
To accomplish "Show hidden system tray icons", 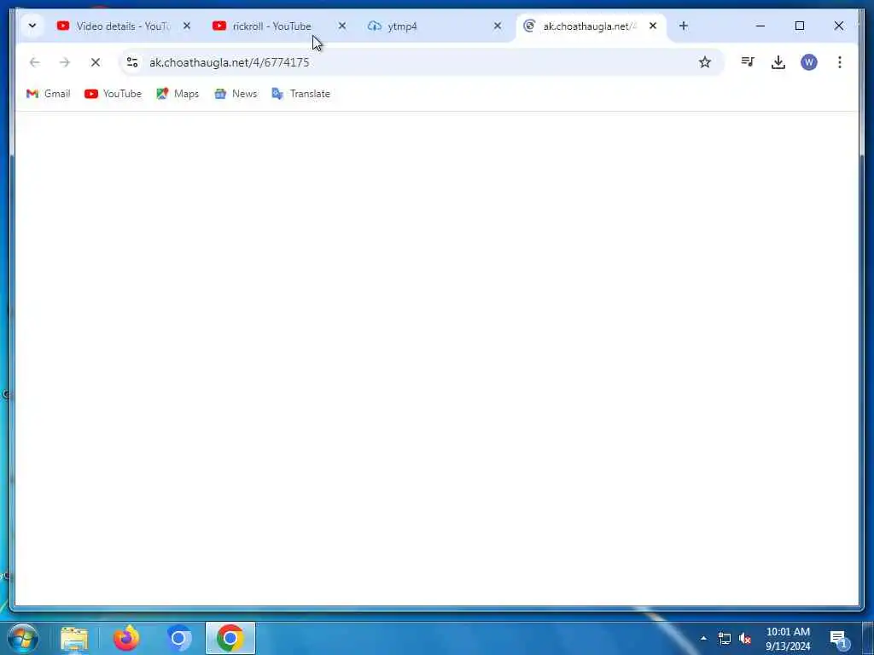I will (x=703, y=638).
